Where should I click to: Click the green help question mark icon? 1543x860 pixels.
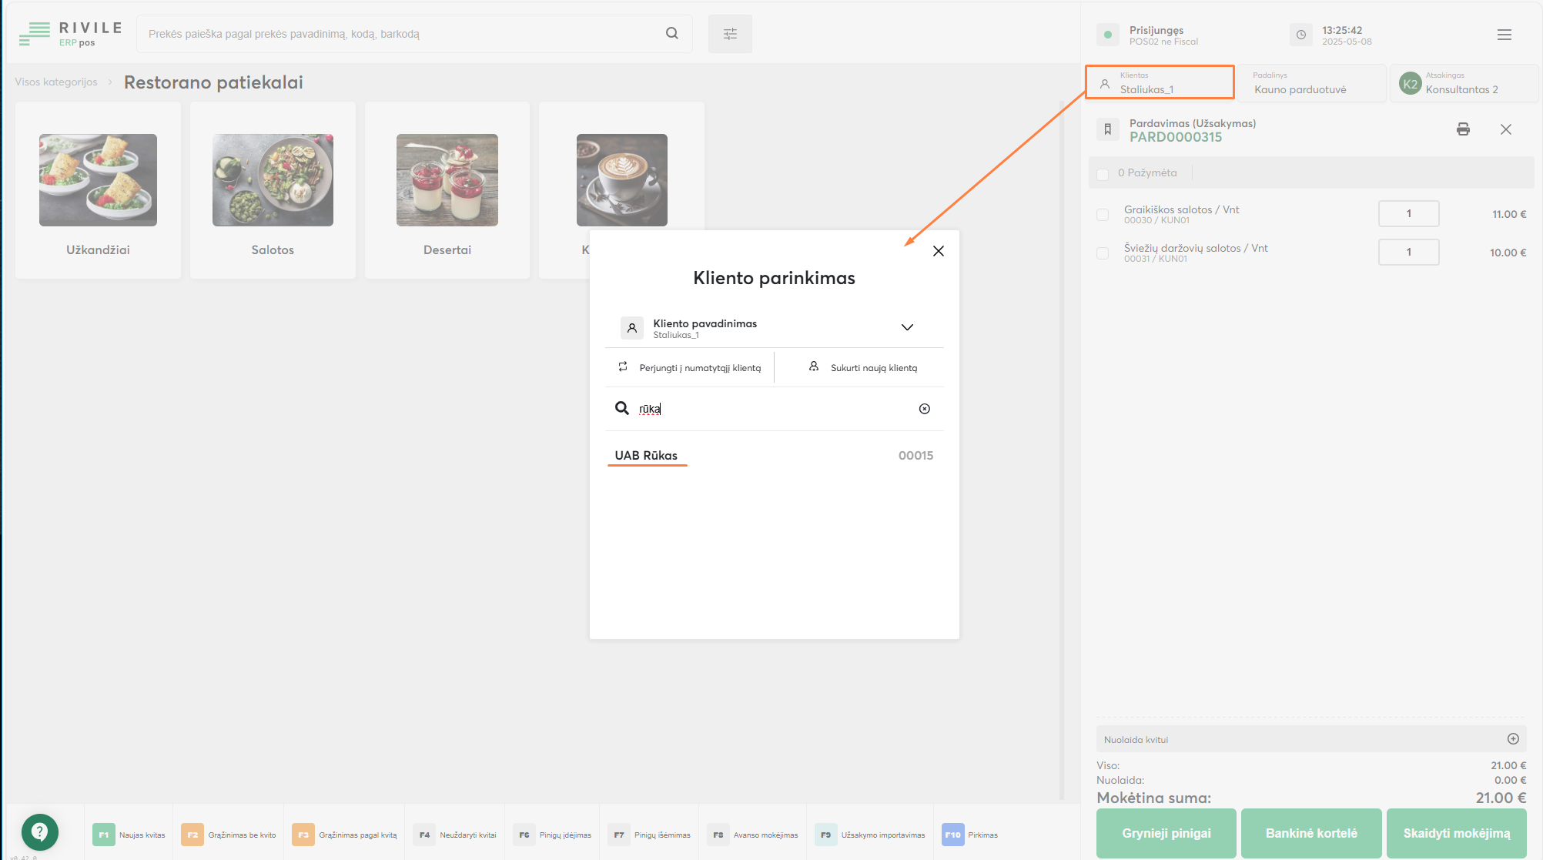tap(39, 832)
